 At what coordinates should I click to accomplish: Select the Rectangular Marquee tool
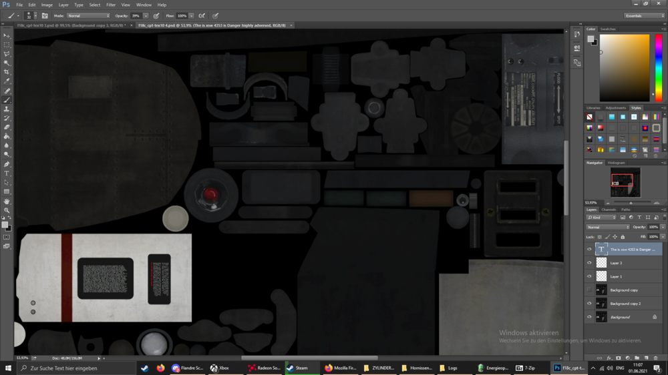pos(7,45)
